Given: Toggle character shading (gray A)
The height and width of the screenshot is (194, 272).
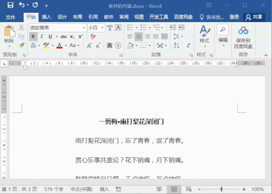Looking at the screenshot, I should tap(110, 45).
